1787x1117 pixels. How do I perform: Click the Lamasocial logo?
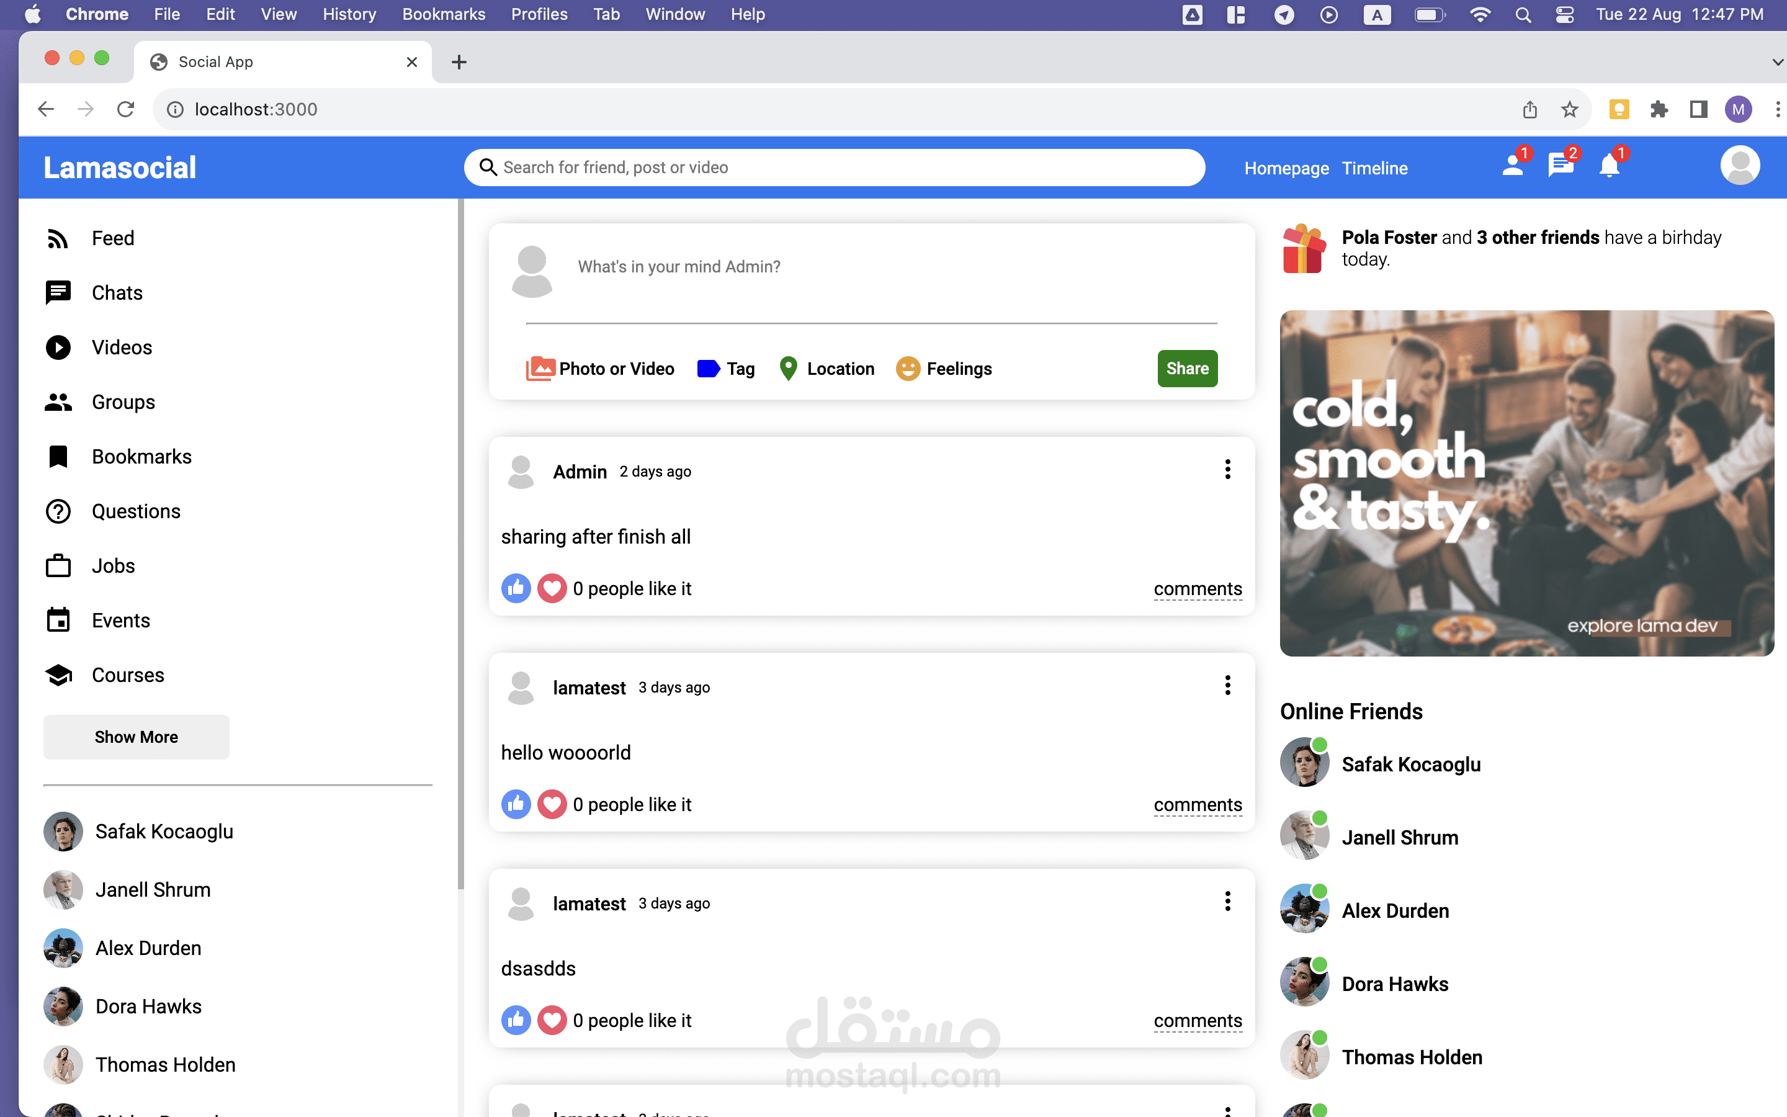pyautogui.click(x=120, y=168)
